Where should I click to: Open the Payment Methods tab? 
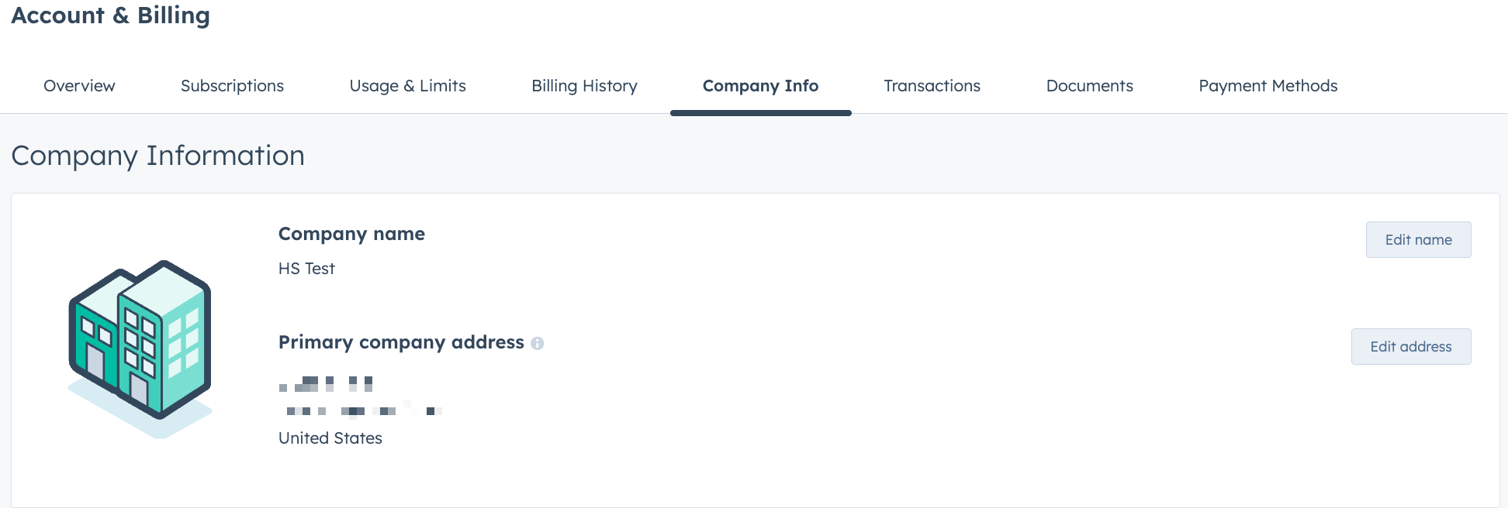(x=1268, y=86)
